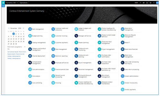Open Financial period close icon
The width and height of the screenshot is (160, 96).
pyautogui.click(x=53, y=69)
